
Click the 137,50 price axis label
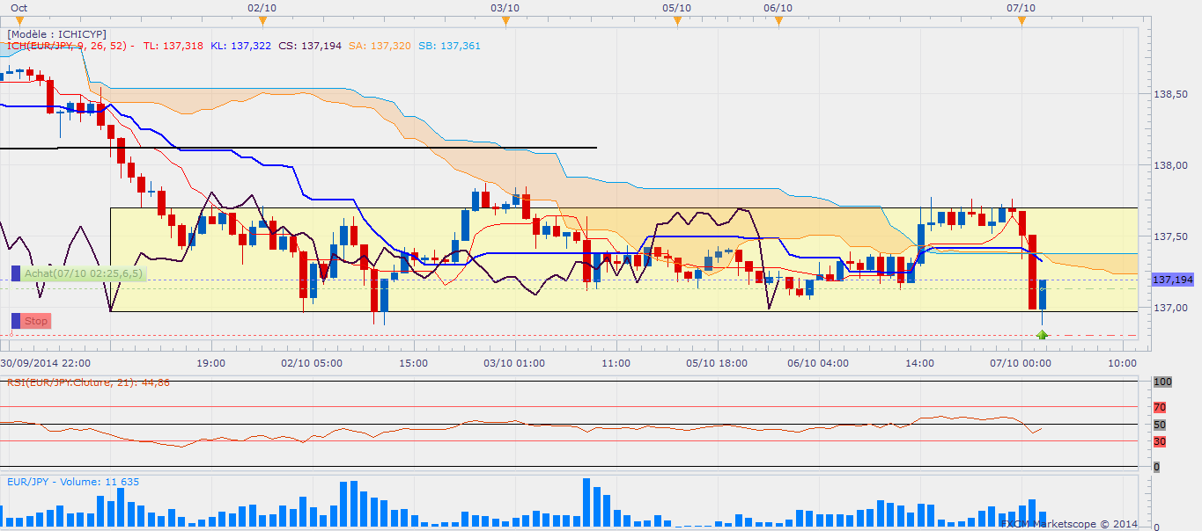pyautogui.click(x=1172, y=236)
